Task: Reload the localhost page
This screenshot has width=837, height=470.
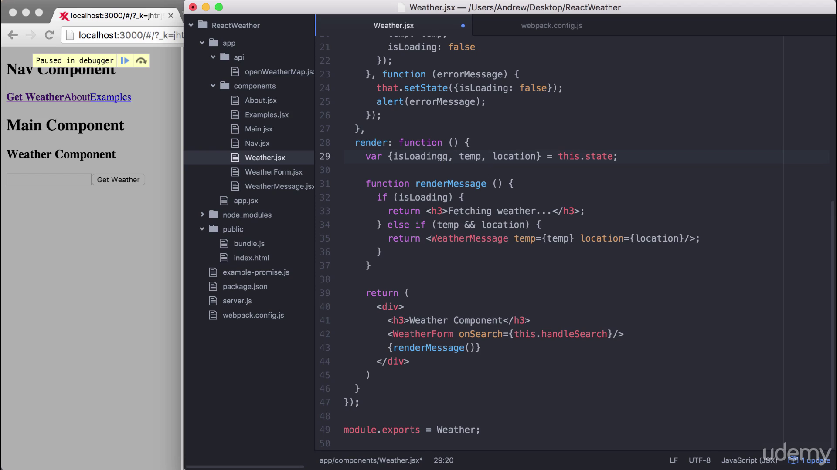Action: (x=49, y=35)
